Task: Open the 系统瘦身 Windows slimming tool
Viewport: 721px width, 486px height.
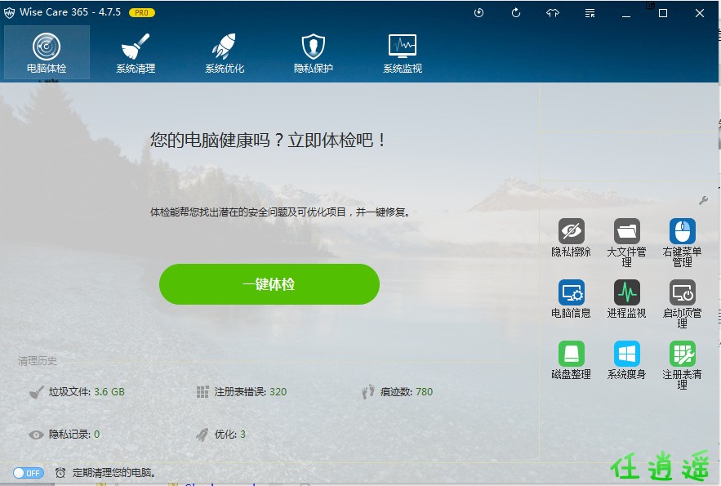Action: 626,360
